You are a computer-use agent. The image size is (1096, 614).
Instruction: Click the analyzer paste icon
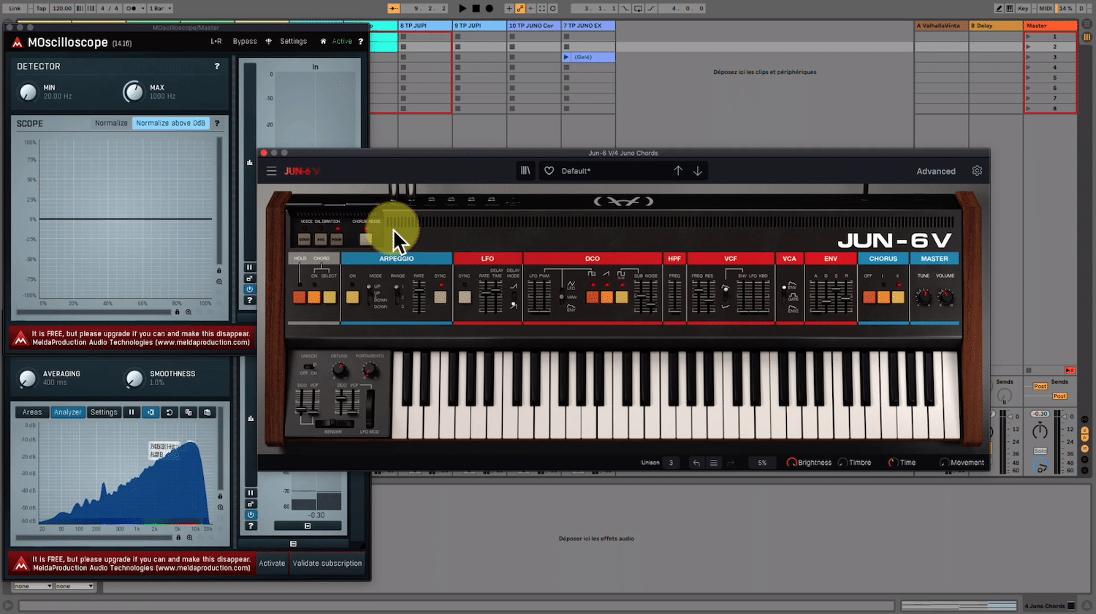pos(208,412)
